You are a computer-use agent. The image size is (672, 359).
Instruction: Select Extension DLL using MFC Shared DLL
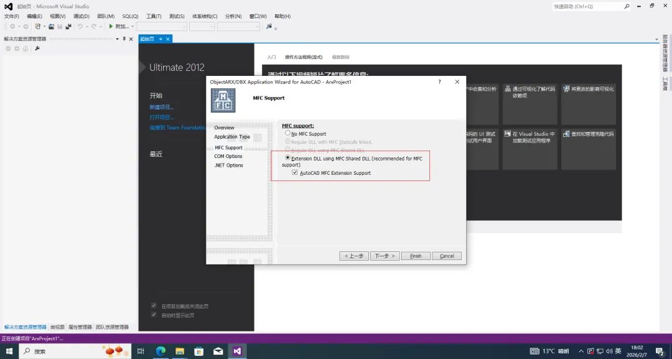click(287, 158)
